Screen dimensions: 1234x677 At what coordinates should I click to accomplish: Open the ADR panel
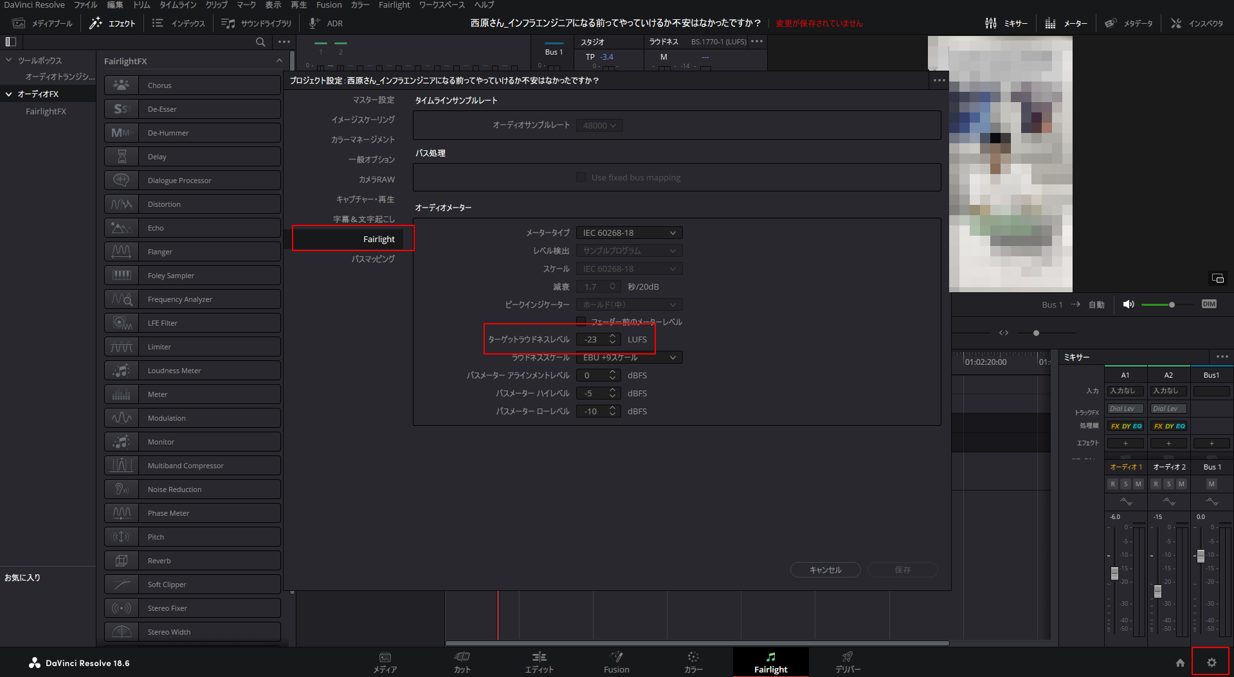325,23
